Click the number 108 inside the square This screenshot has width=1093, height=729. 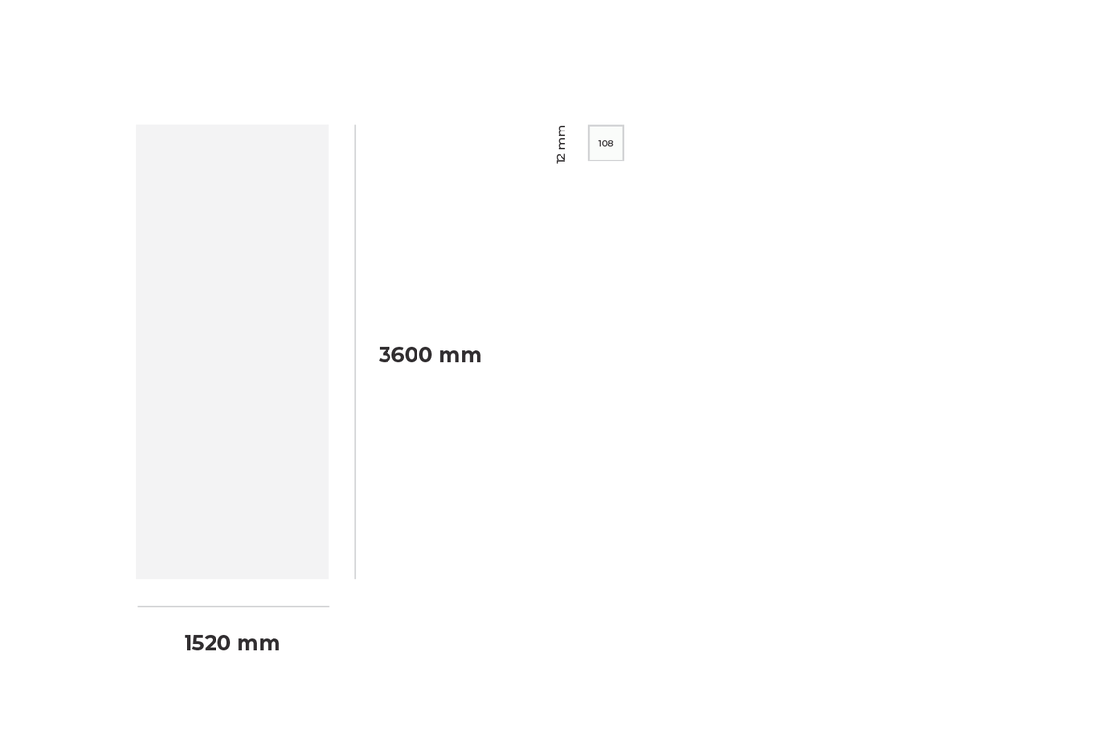click(x=605, y=143)
